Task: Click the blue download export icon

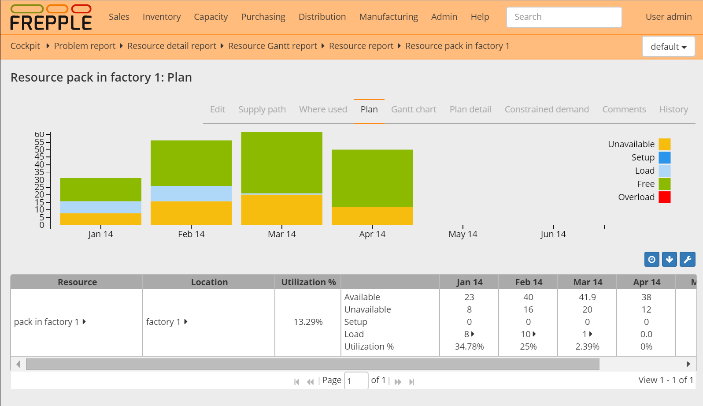Action: (670, 259)
